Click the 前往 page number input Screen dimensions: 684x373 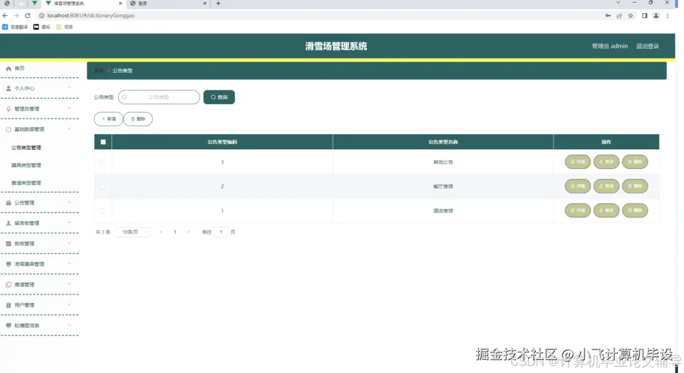(221, 232)
